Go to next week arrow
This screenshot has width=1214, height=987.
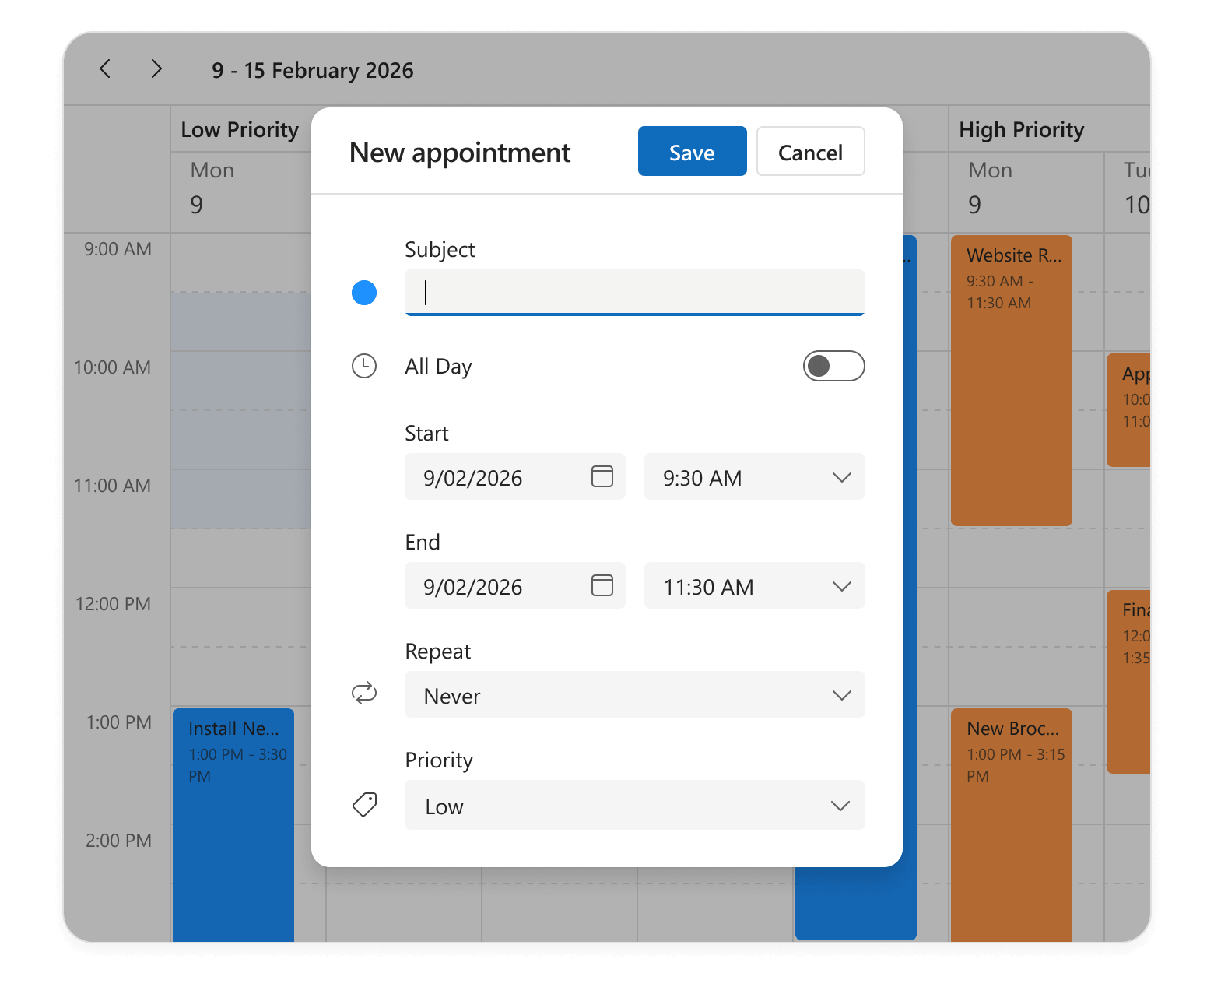click(x=156, y=69)
